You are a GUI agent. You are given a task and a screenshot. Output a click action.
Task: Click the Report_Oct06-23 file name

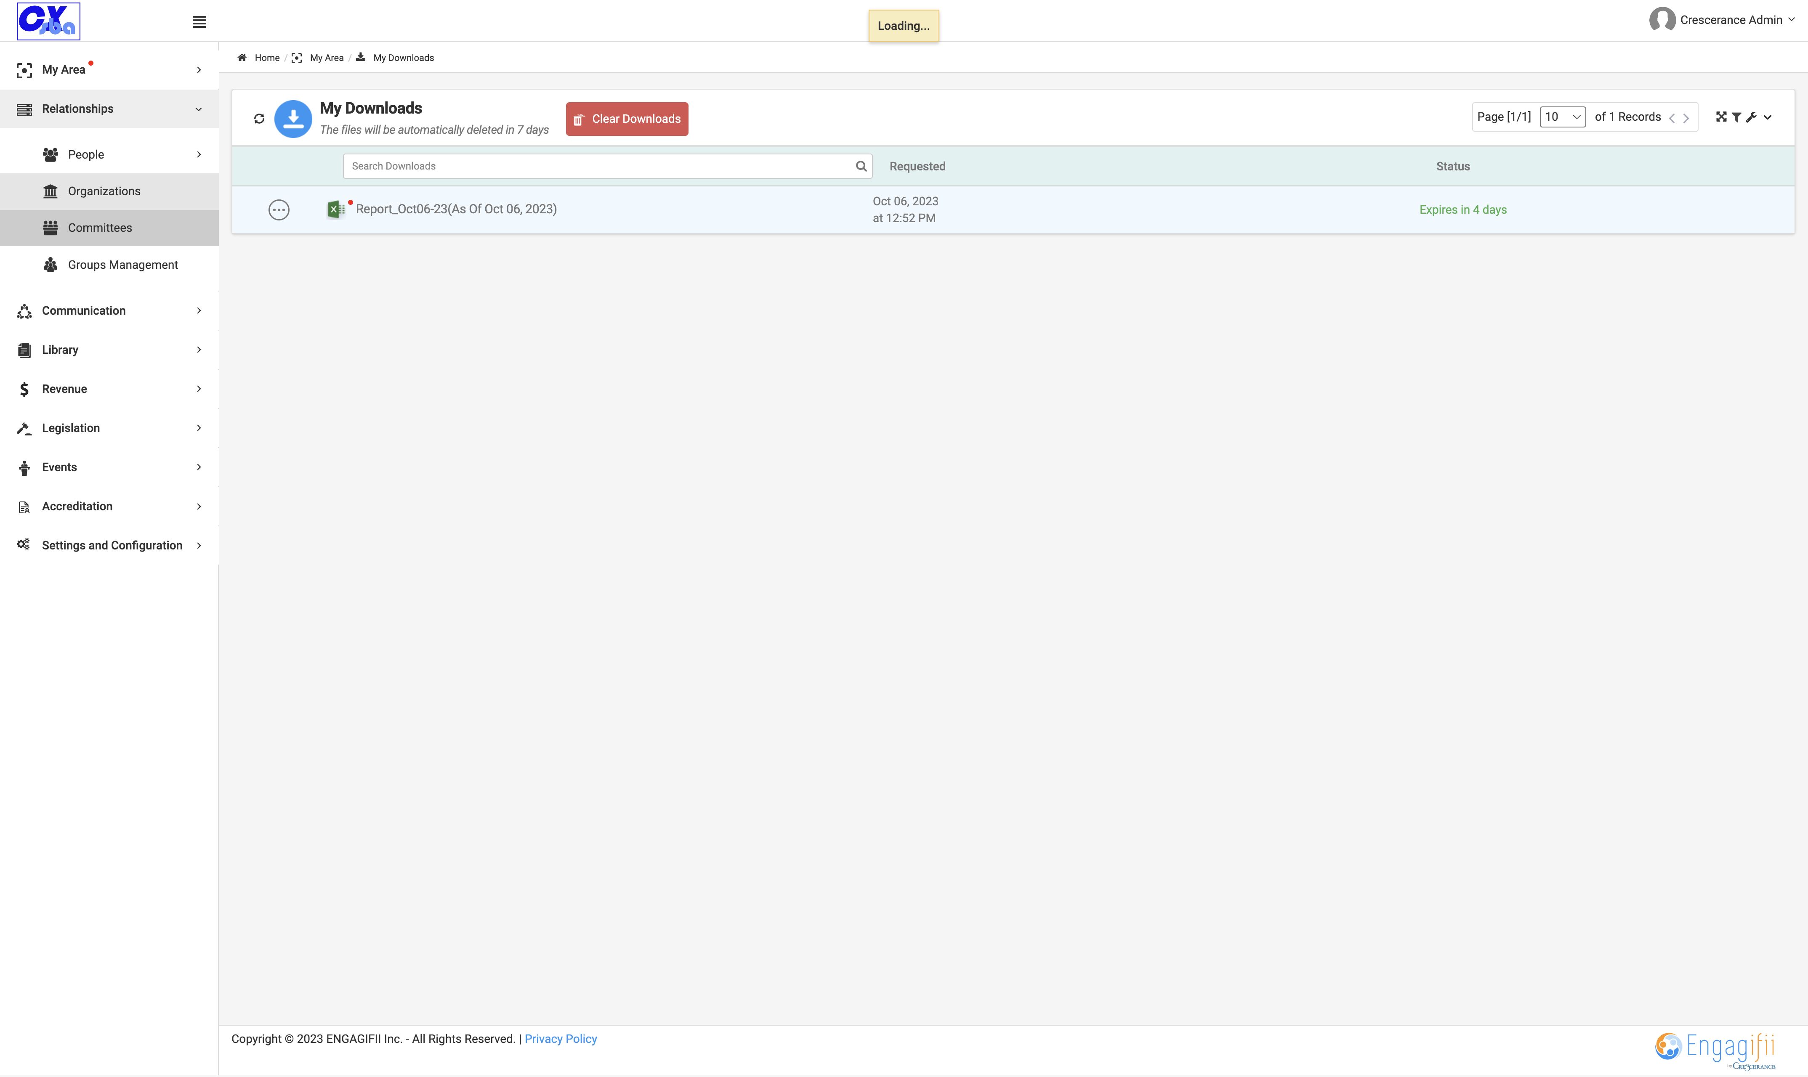tap(457, 209)
